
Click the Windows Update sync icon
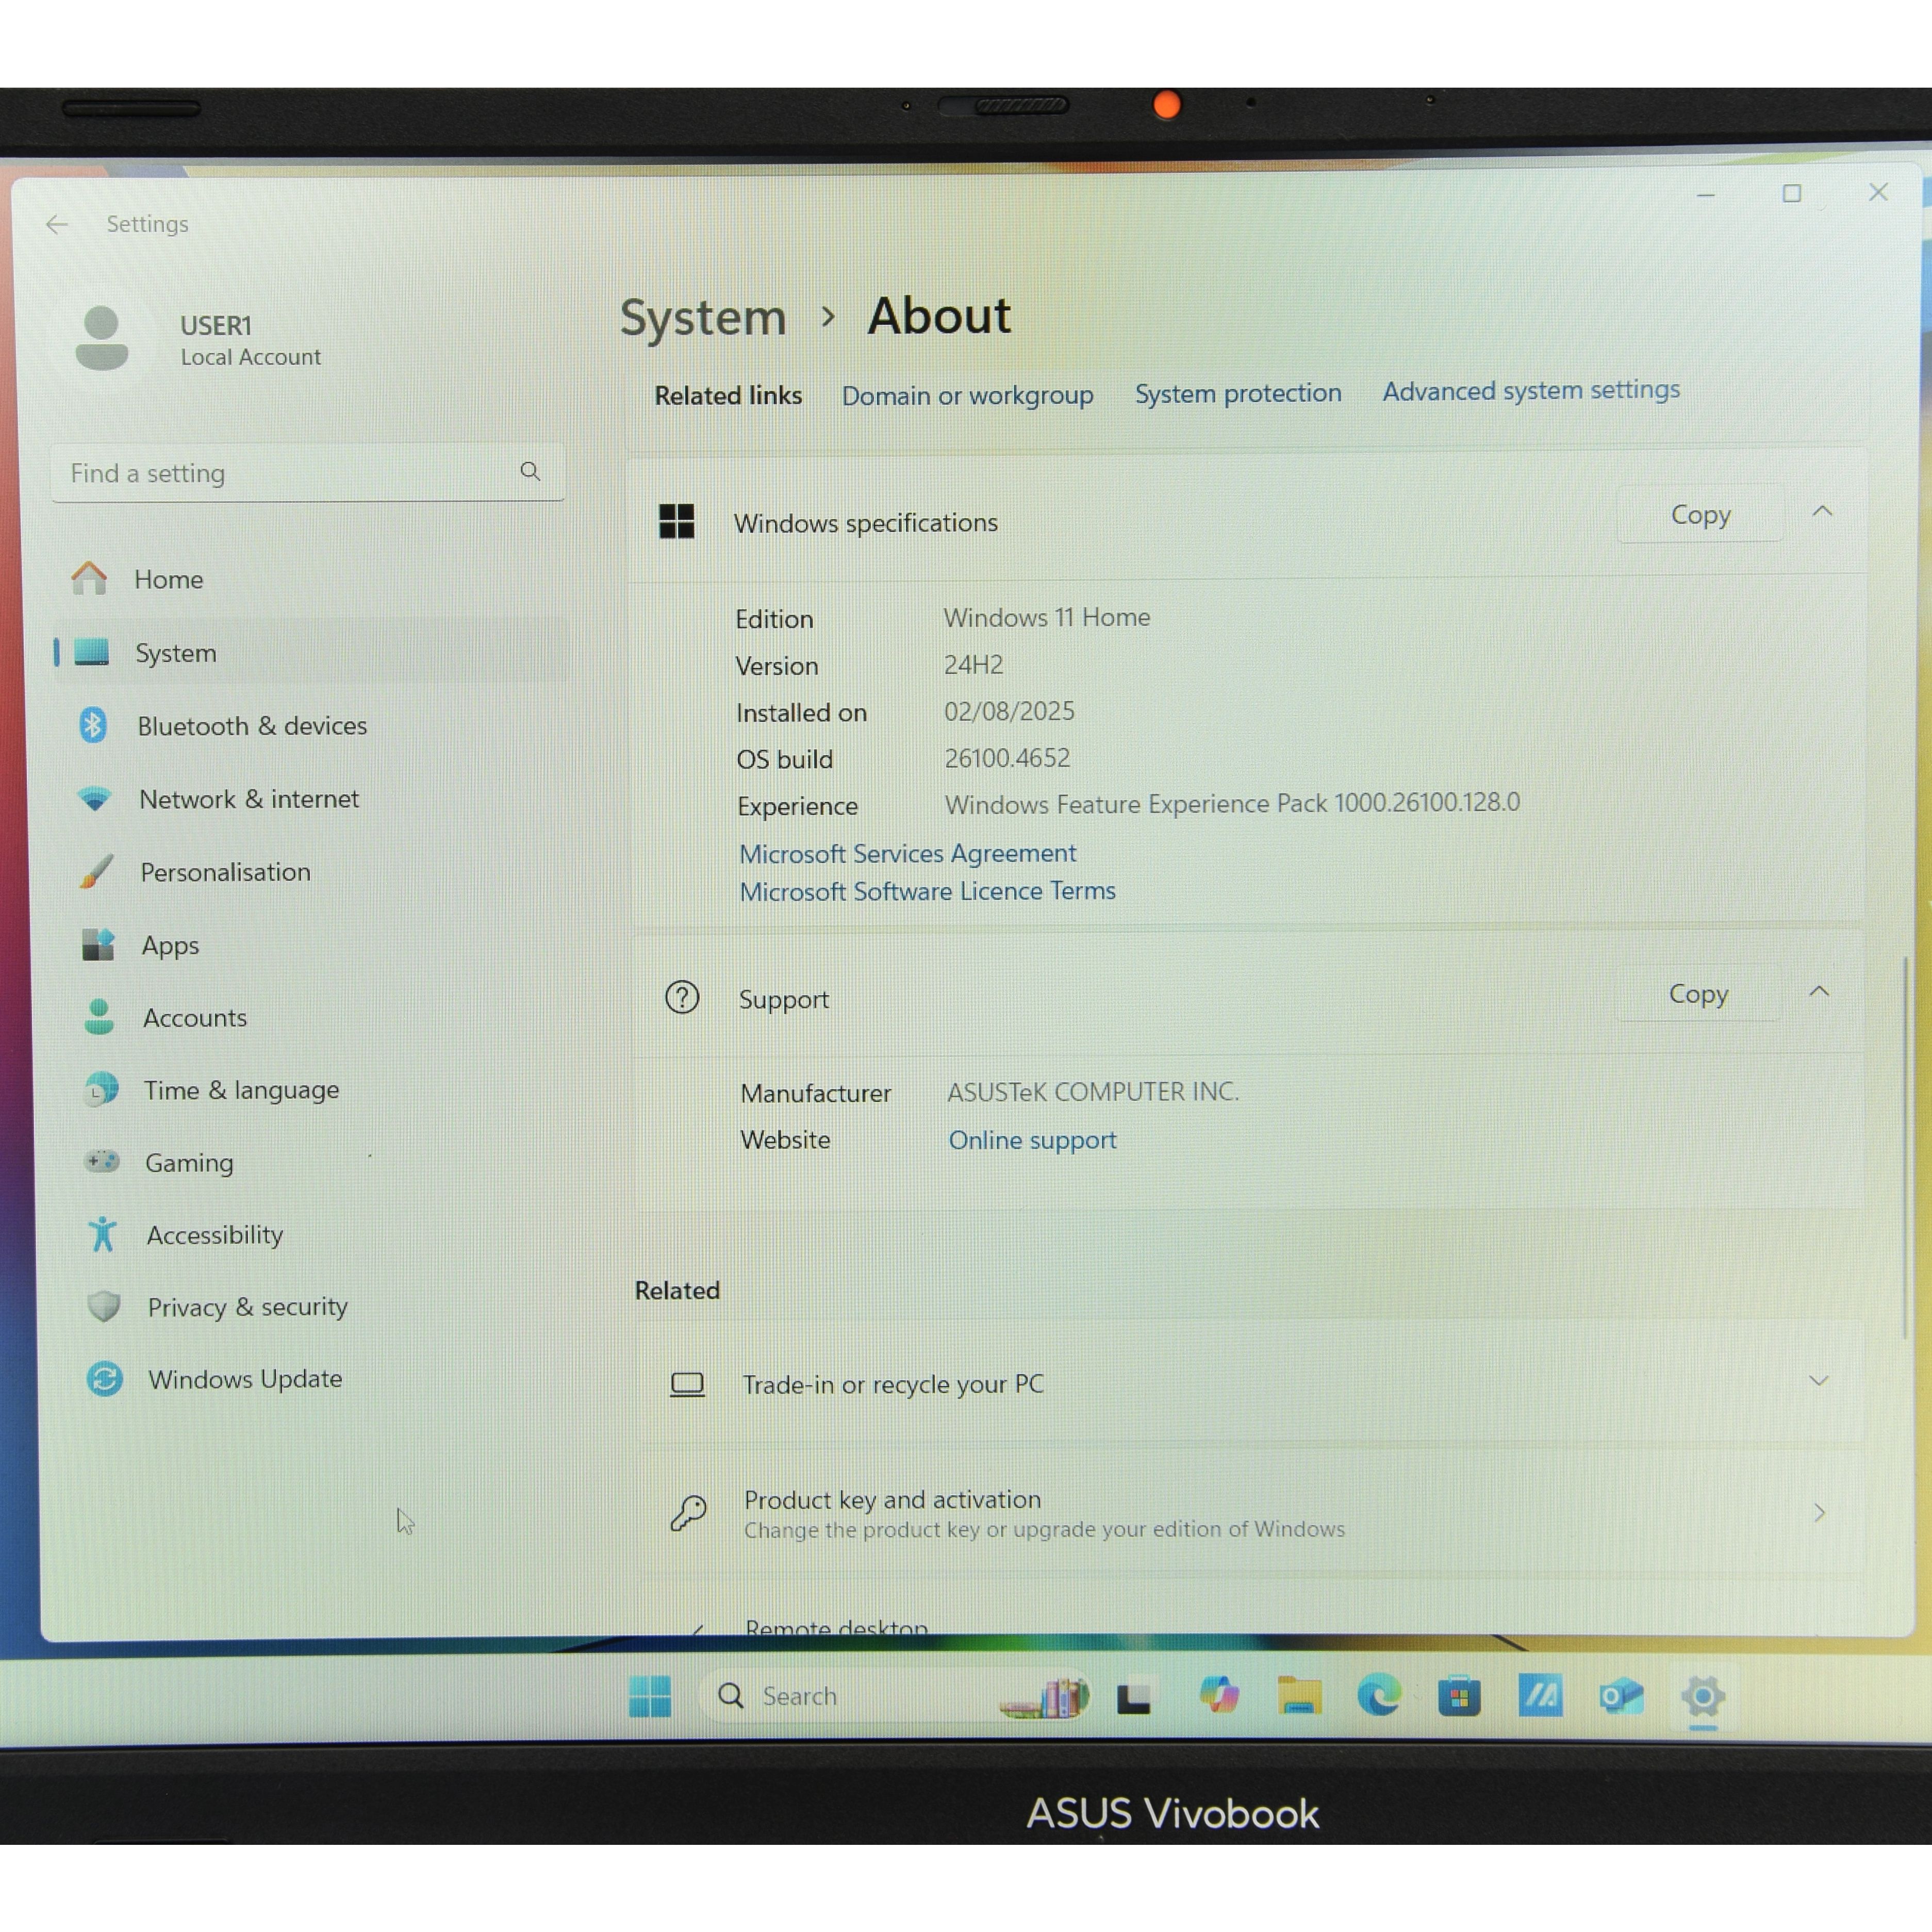point(105,1379)
